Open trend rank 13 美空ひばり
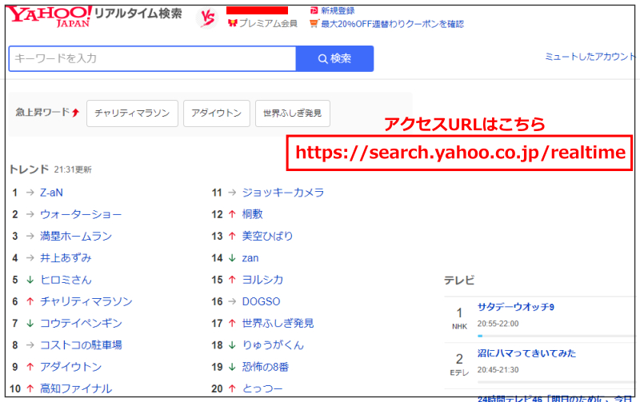The height and width of the screenshot is (402, 640). (267, 236)
